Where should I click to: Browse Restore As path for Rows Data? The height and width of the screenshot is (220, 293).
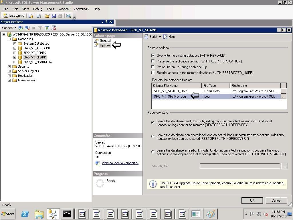tap(284, 91)
